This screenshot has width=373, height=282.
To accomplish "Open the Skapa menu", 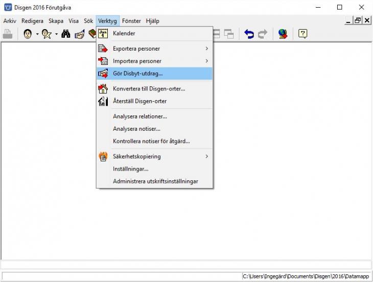I will pyautogui.click(x=56, y=21).
